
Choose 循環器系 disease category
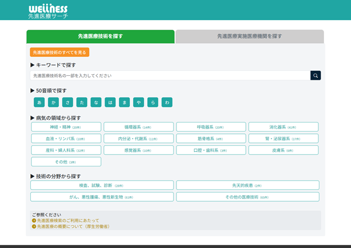pos(139,127)
